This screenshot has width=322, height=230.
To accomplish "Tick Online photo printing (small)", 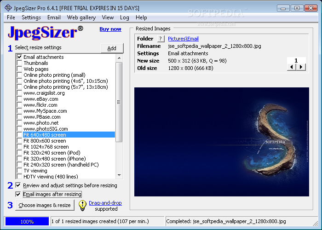I will 19,75.
